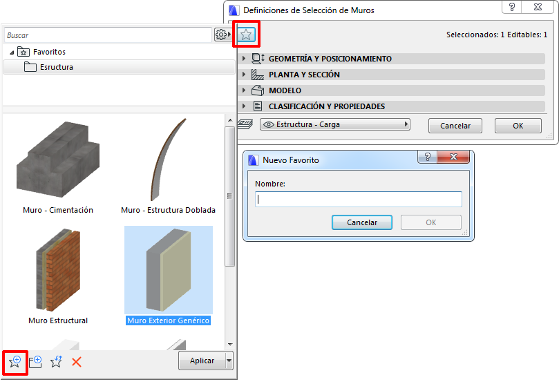Click the Seleccionados: 1 Editables: 1 text
Image resolution: width=559 pixels, height=384 pixels.
(497, 35)
